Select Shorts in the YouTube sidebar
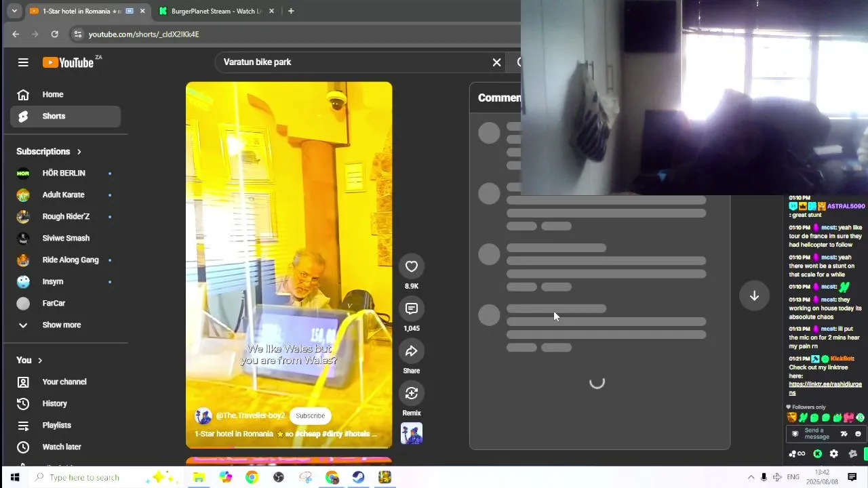The width and height of the screenshot is (868, 488). point(65,116)
